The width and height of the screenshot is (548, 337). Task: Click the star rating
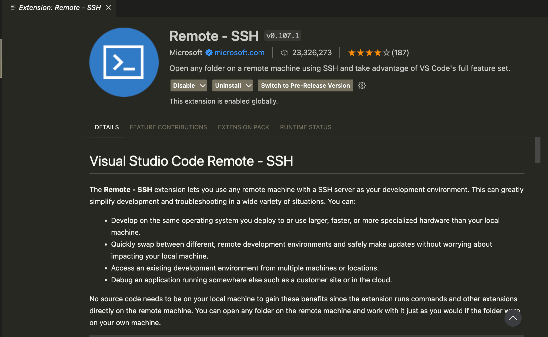369,52
